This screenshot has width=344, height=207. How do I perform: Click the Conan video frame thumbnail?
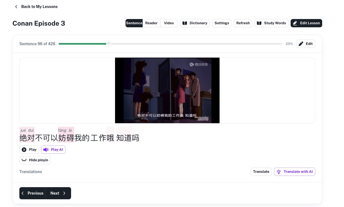167,90
